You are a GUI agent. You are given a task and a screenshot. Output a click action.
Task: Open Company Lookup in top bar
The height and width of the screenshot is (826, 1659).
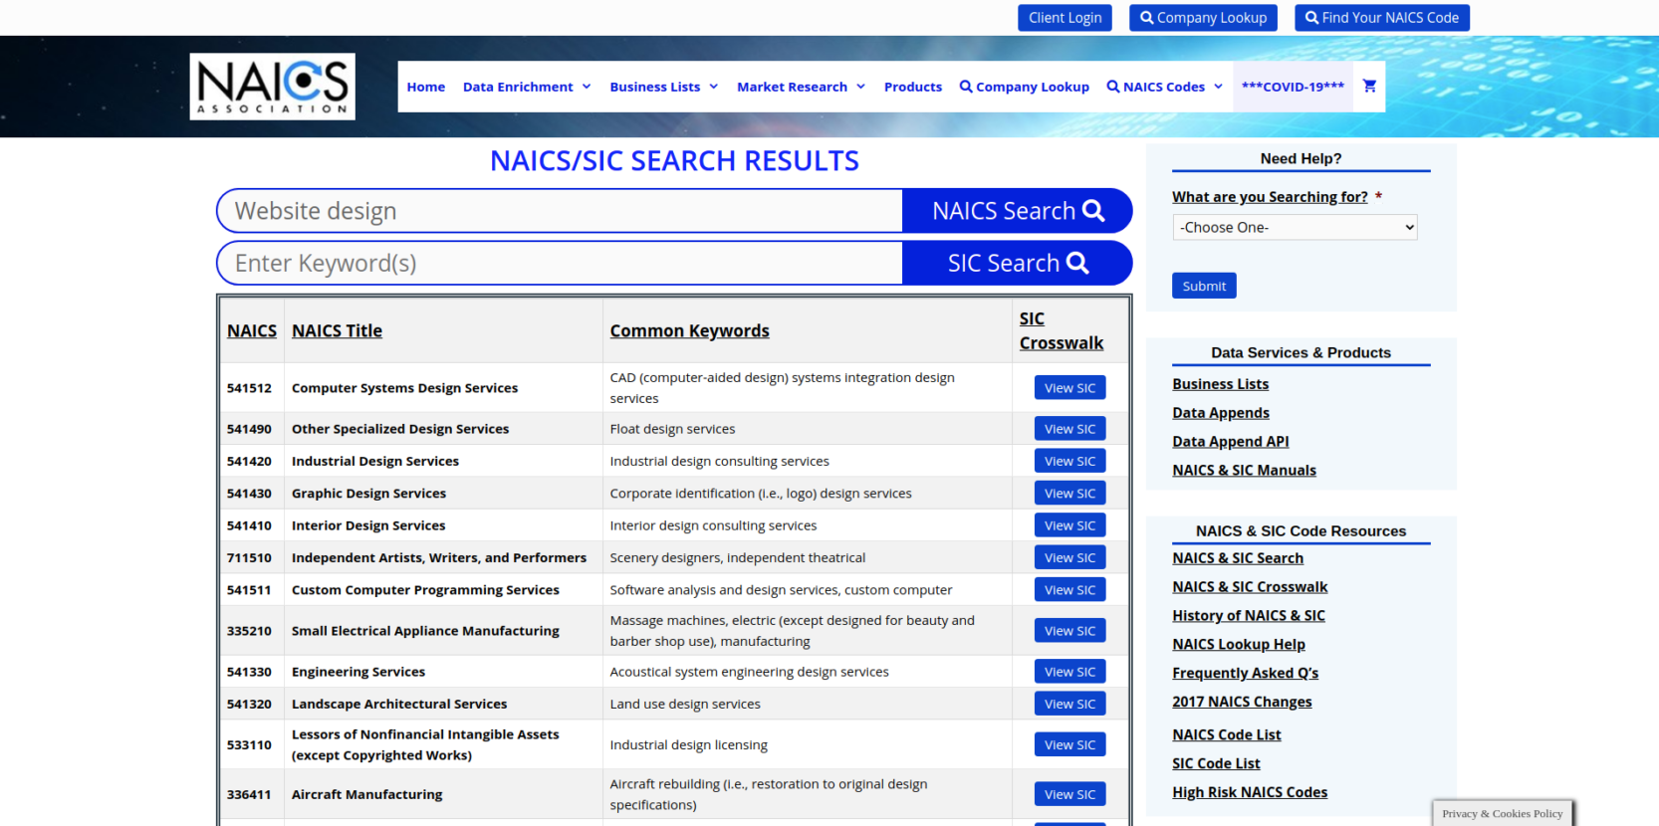(1203, 18)
